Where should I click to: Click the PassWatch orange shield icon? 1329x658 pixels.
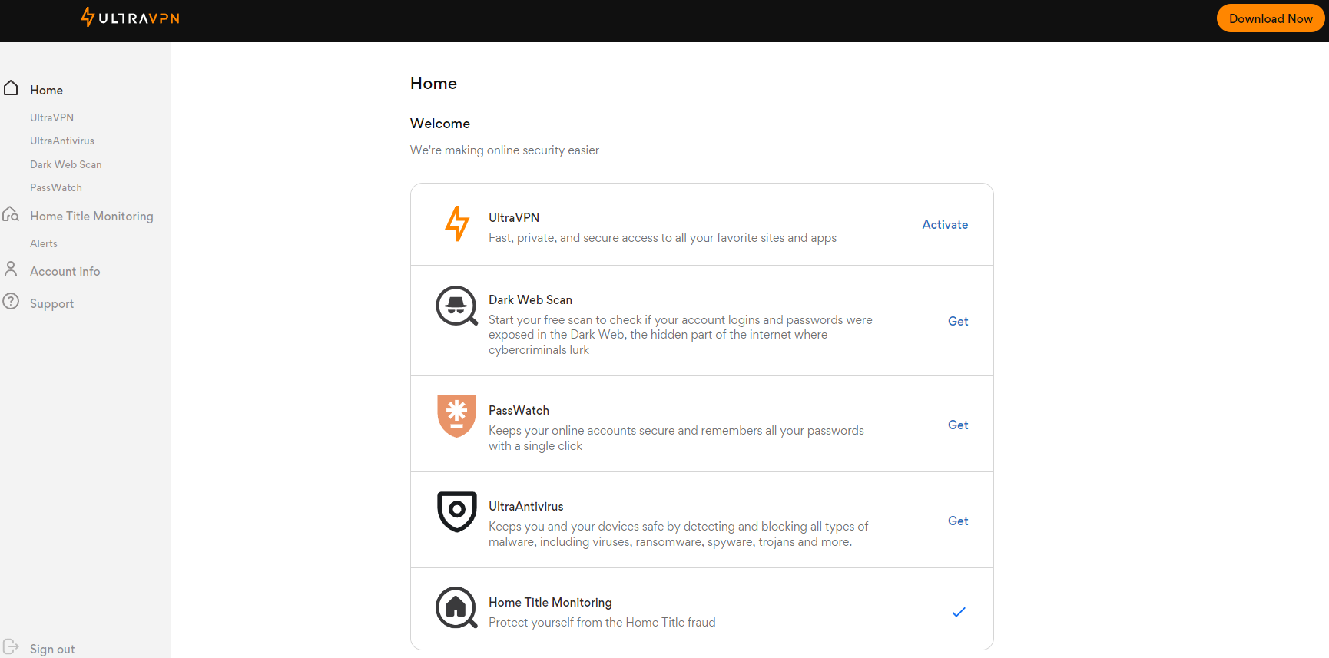456,416
